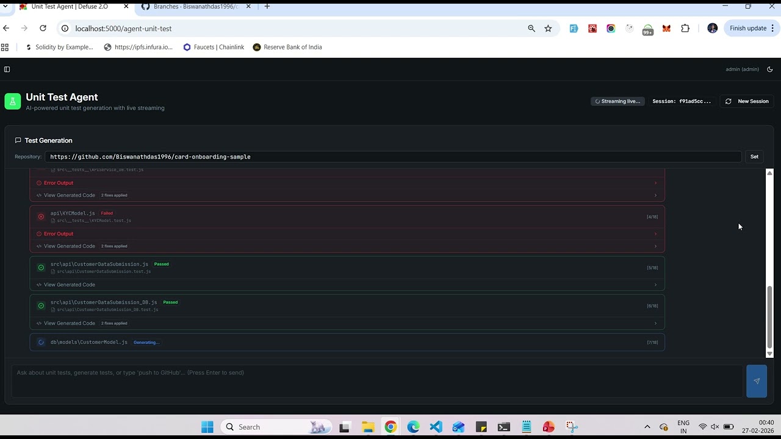Click the Session f91ad5cc label
Screen dimensions: 781x439
[682, 101]
